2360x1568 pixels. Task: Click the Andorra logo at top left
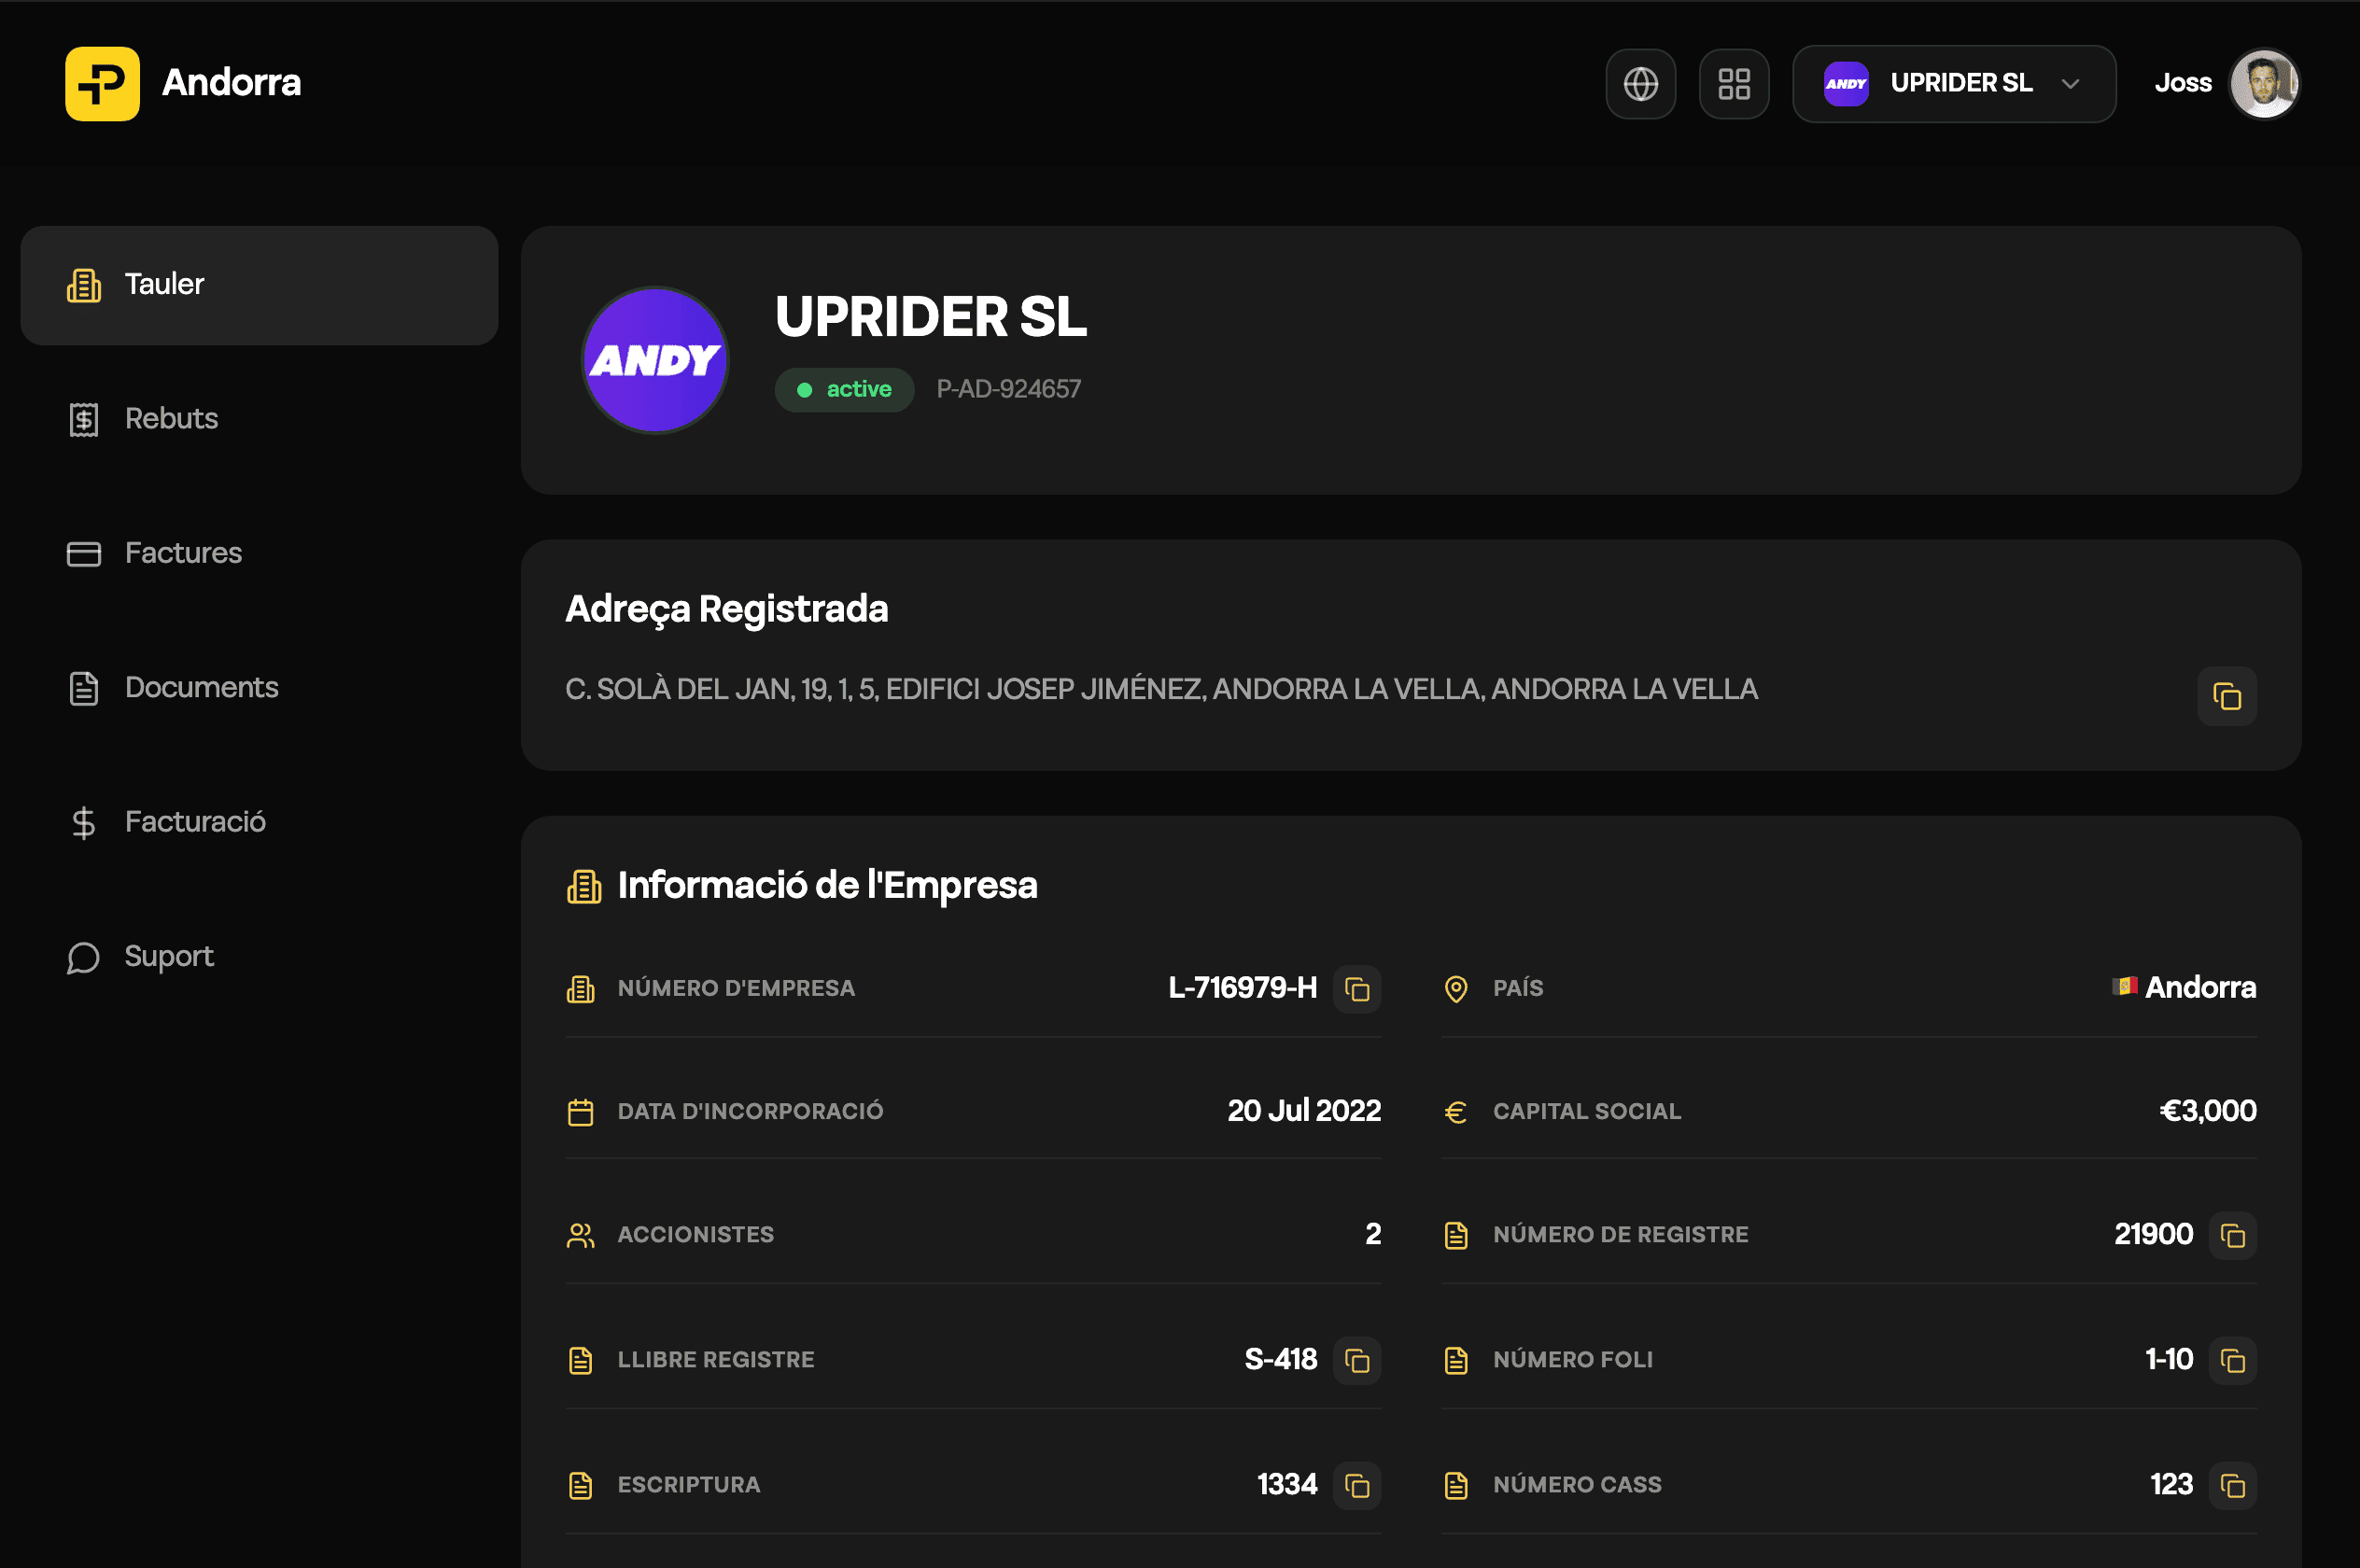click(103, 84)
